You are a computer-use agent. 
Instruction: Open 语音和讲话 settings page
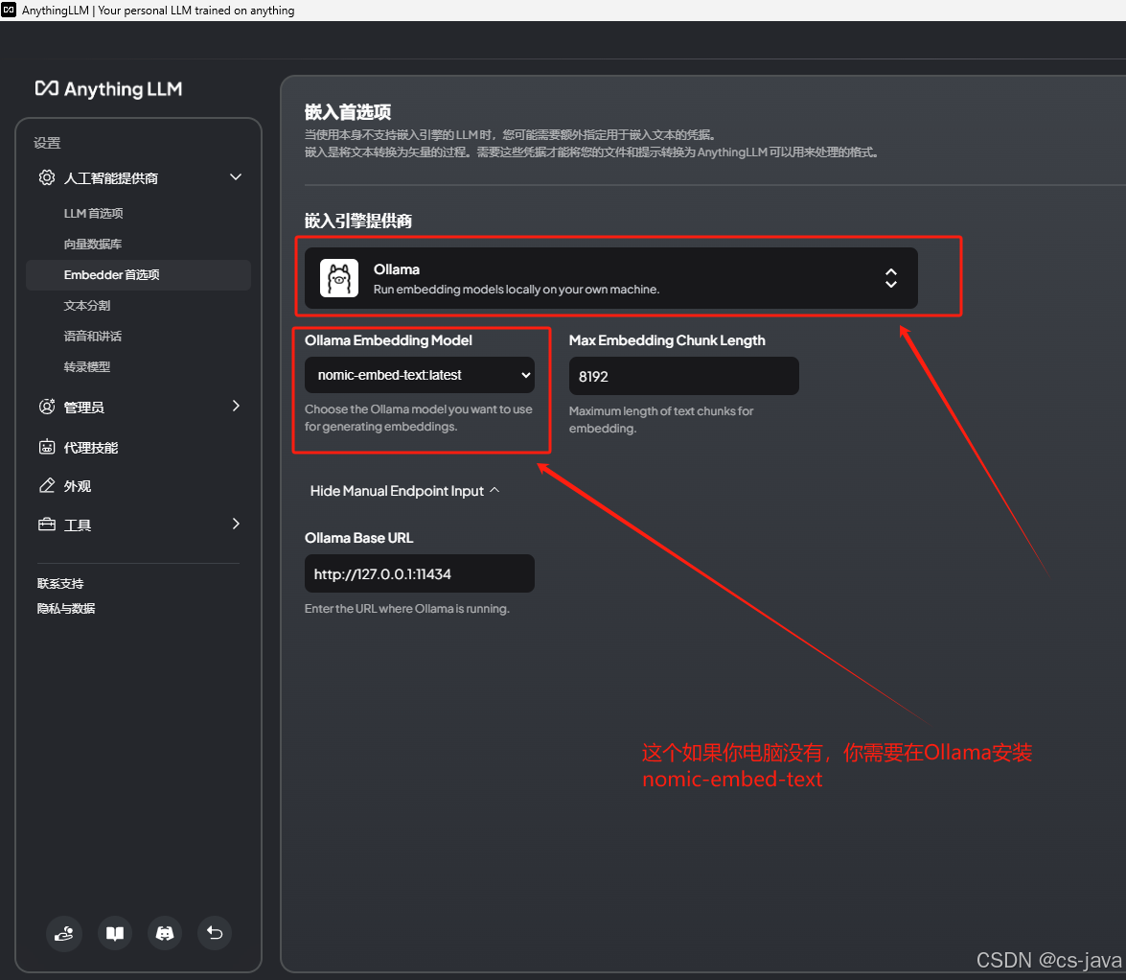coord(93,337)
